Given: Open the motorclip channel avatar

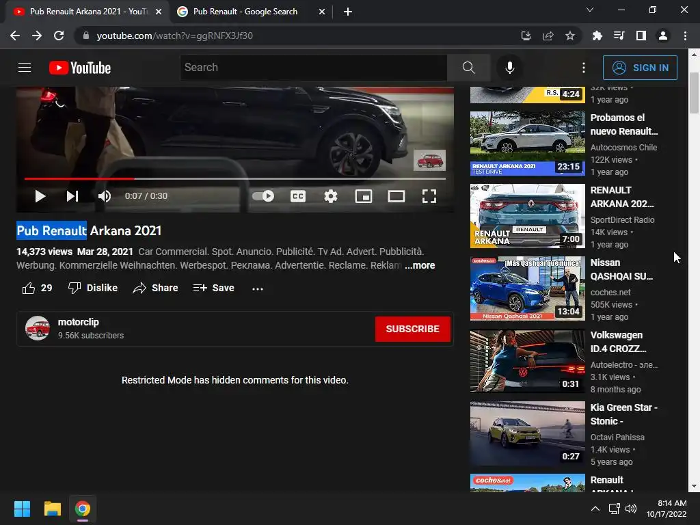Looking at the screenshot, I should (38, 328).
